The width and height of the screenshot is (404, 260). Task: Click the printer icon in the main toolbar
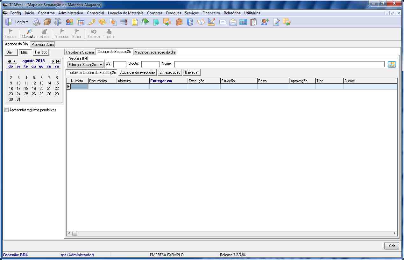(x=37, y=22)
